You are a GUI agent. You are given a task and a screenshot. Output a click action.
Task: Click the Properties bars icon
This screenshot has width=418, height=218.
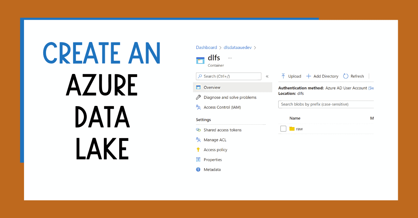(198, 160)
